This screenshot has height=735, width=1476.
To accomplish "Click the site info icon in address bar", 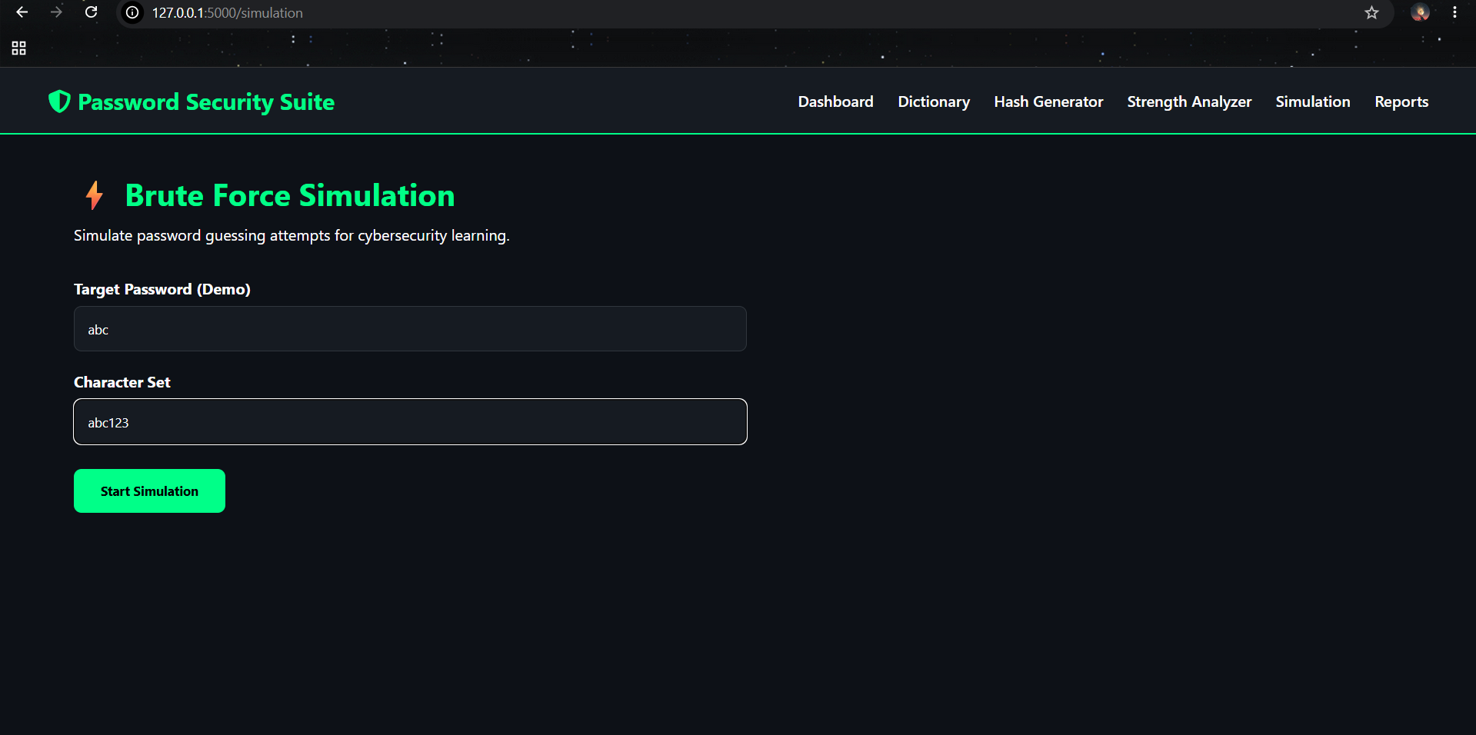I will pyautogui.click(x=132, y=12).
